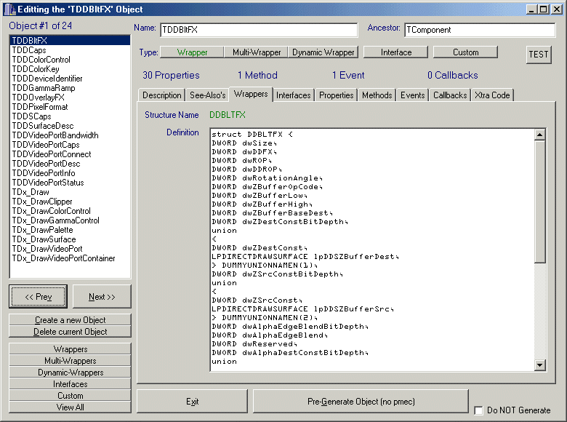Open the Xtra Code tab

tap(493, 95)
